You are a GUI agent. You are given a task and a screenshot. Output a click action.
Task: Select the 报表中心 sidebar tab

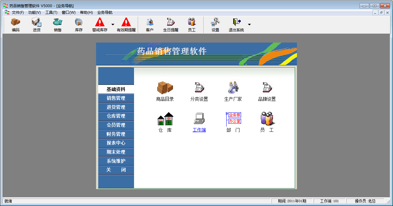click(116, 143)
